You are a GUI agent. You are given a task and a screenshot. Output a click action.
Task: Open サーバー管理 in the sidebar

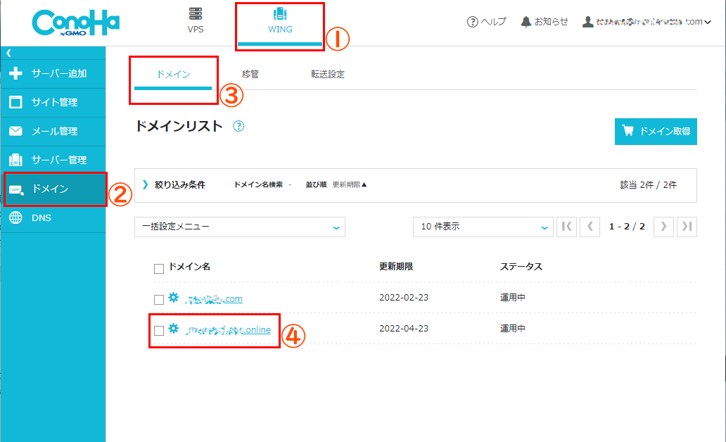click(x=53, y=160)
